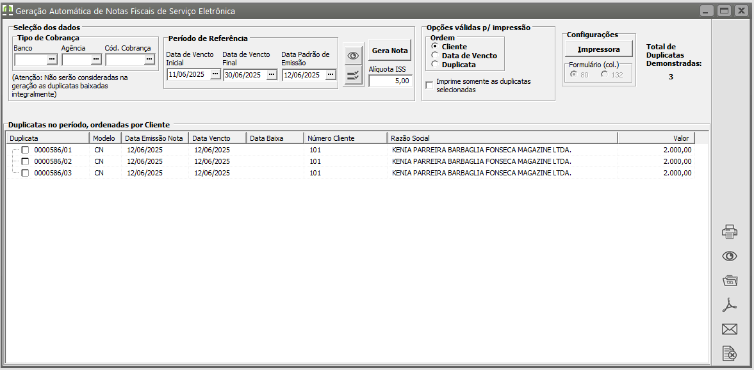Open the Cód. Cobrança lookup ellipsis button
Screen dimensions: 754x370
149,59
